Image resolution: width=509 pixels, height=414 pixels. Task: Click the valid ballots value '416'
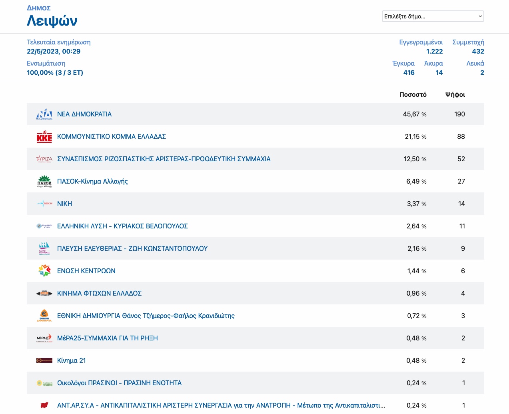click(409, 72)
